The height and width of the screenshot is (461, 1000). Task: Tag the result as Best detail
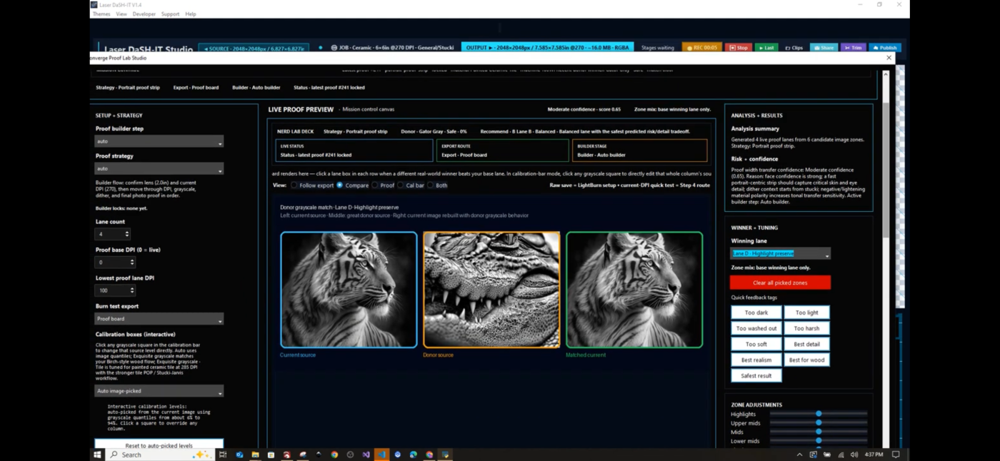[x=806, y=344]
